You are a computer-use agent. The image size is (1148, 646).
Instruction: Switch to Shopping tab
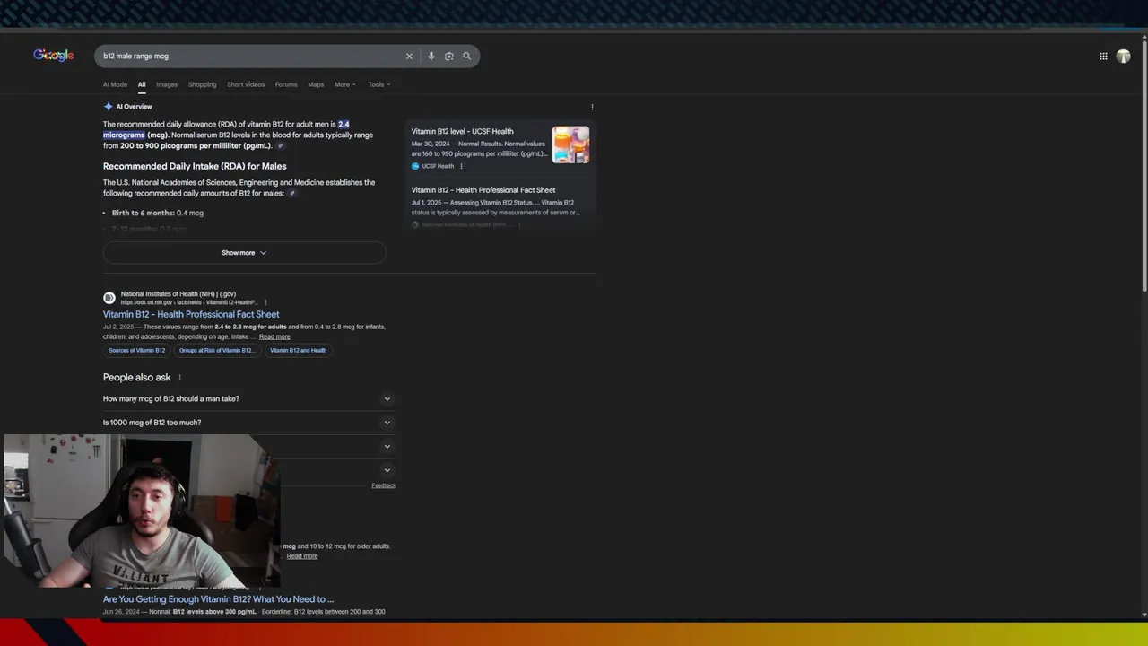202,84
